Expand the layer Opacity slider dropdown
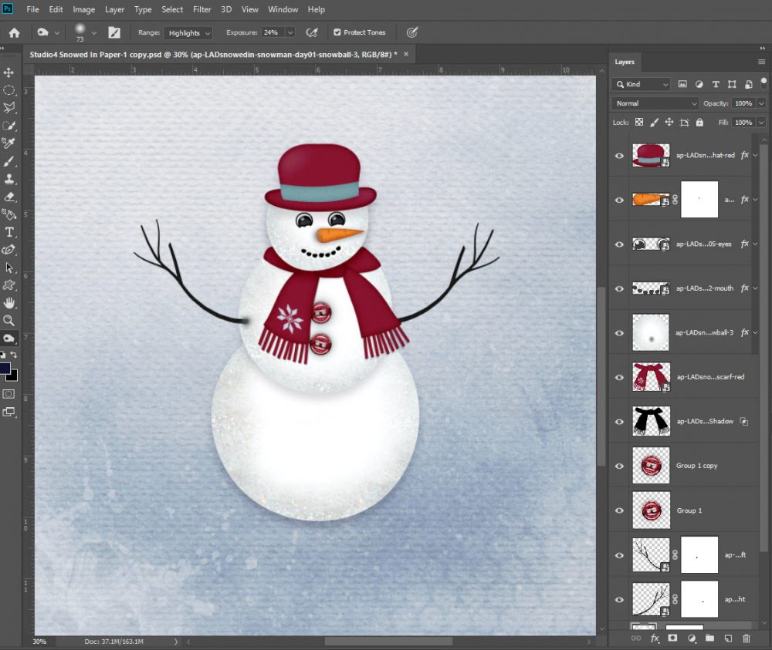Viewport: 772px width, 650px height. (x=761, y=103)
